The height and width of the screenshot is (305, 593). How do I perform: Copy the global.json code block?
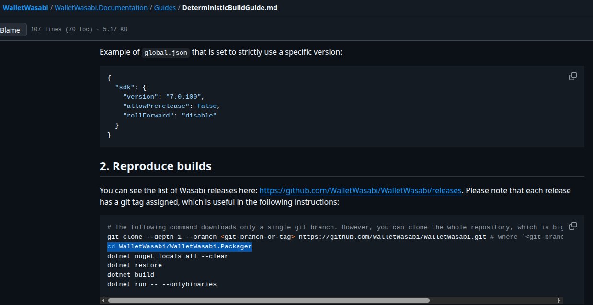pos(572,76)
